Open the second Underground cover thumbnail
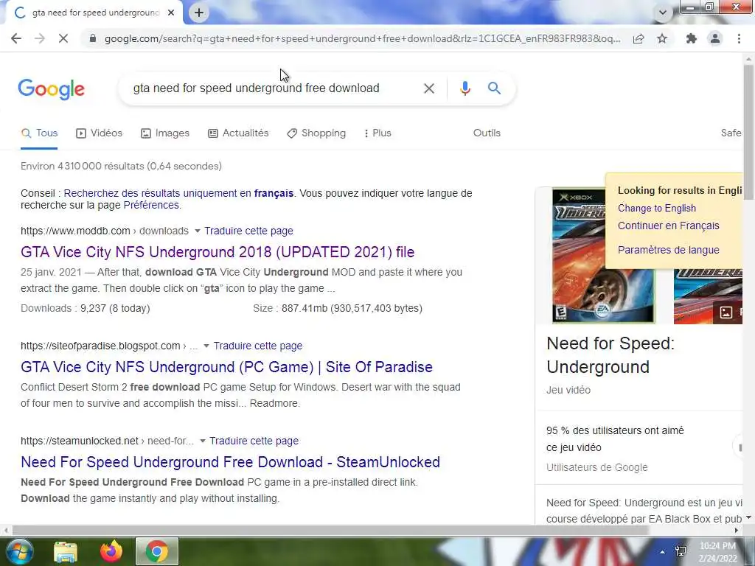755x566 pixels. tap(708, 296)
